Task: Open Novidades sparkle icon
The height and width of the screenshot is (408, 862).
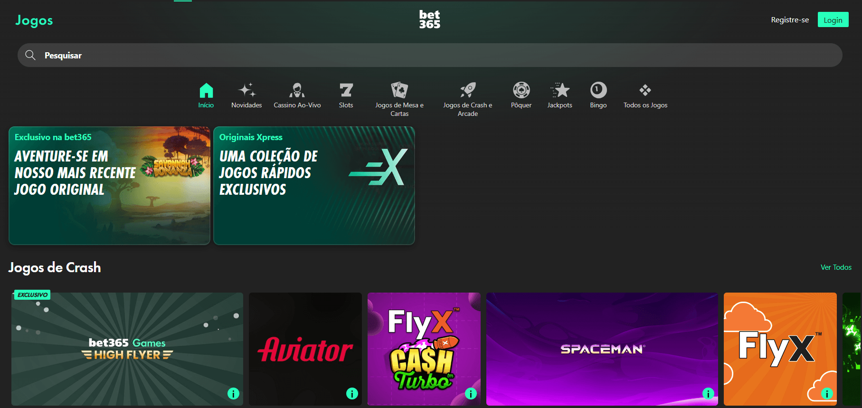Action: pos(246,90)
